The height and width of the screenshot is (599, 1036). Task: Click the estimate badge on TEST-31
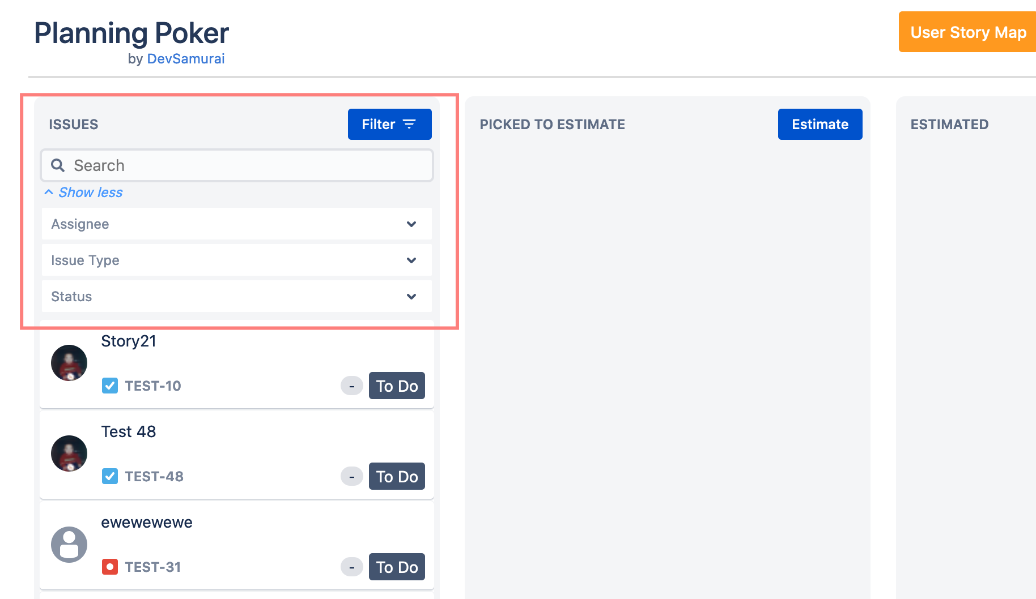tap(351, 567)
